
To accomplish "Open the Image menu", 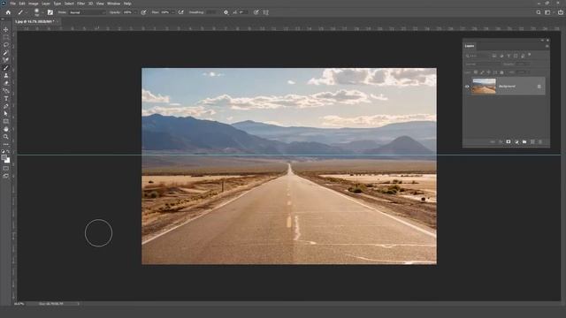I will tap(34, 4).
